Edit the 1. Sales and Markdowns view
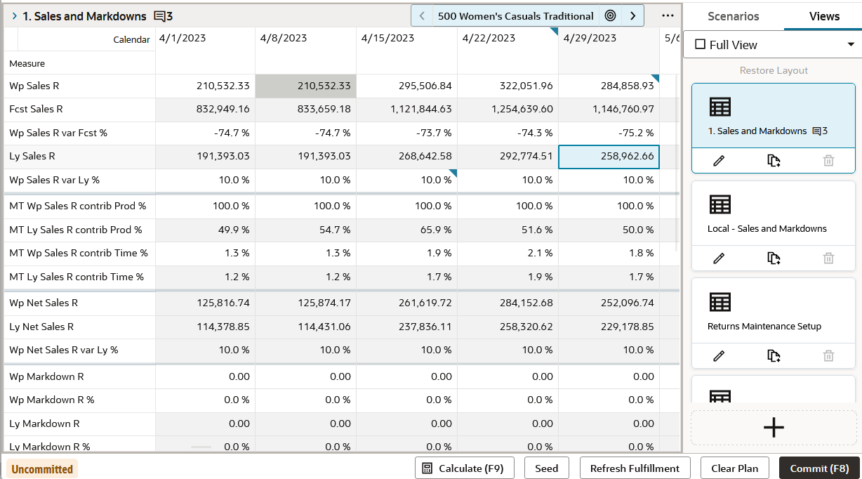Screen dimensions: 862x479 pos(719,161)
